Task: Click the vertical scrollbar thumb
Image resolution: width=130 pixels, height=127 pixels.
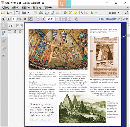Action: [x=128, y=35]
